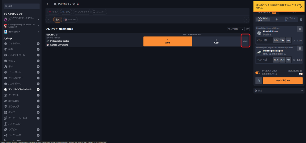Choose the ドッグレース dog racing icon
Viewport: 306px width, 143px height.
[x=6, y=135]
